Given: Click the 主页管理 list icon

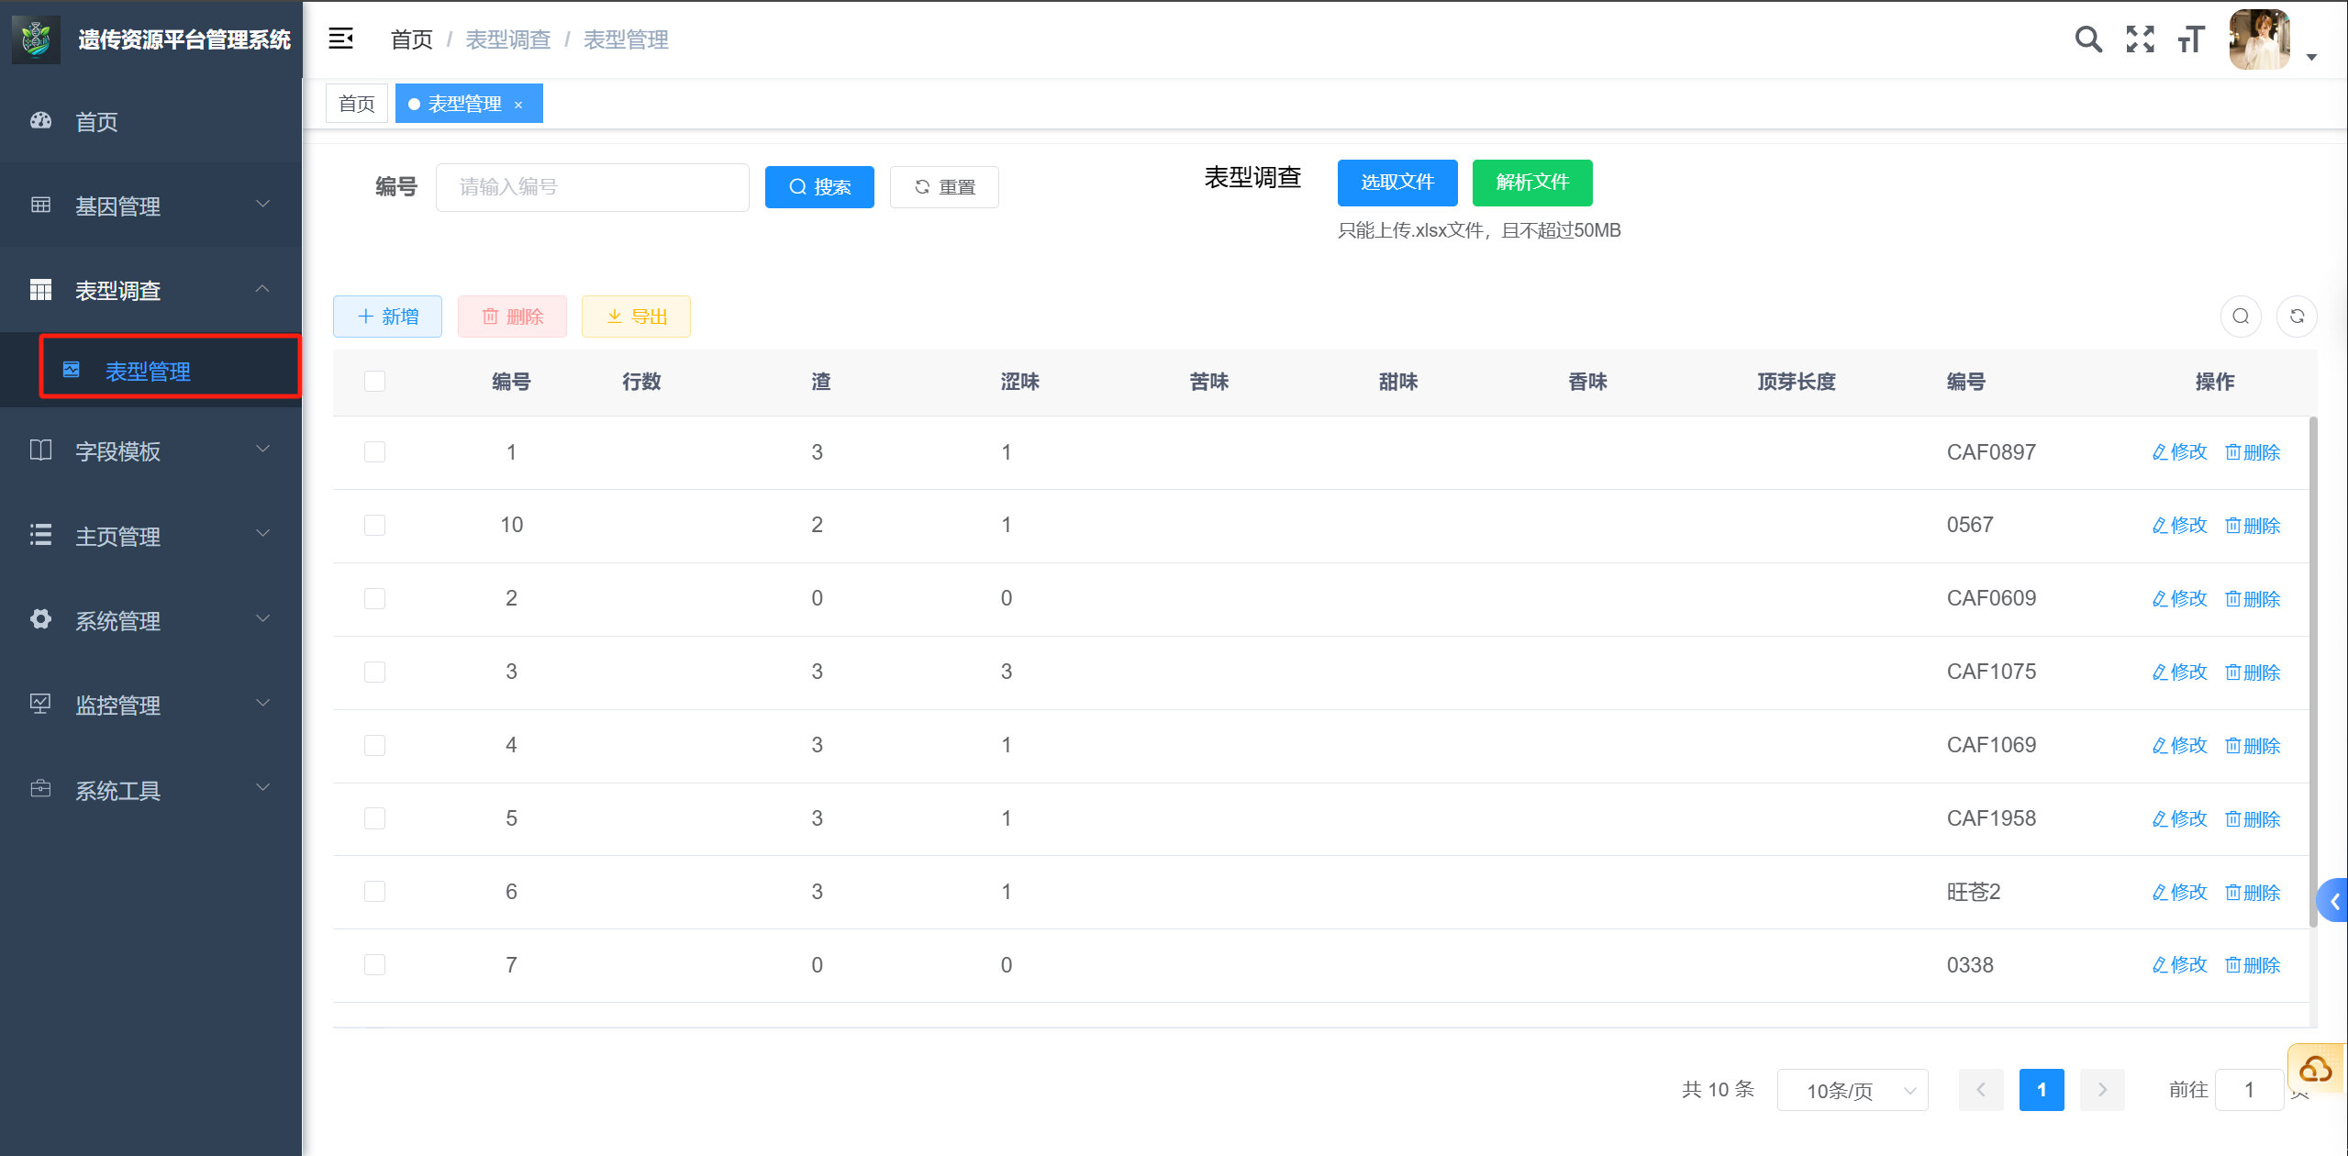Looking at the screenshot, I should pyautogui.click(x=40, y=535).
